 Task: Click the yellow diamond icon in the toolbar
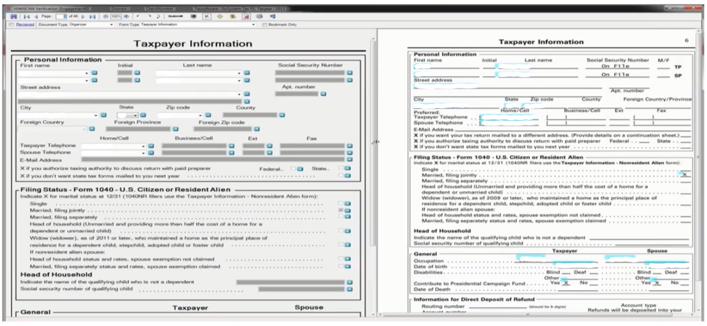click(x=220, y=16)
